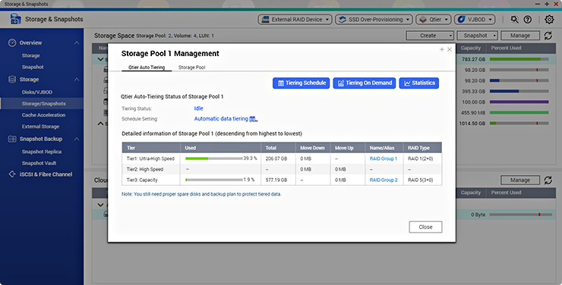Screen dimensions: 562x285
Task: Open Disks/VJBOD in the sidebar
Action: click(x=37, y=92)
